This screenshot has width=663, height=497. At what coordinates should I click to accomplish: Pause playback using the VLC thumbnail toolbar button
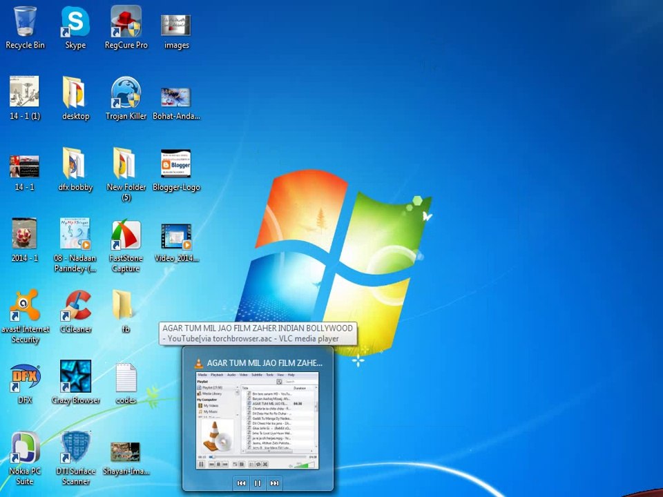(258, 483)
